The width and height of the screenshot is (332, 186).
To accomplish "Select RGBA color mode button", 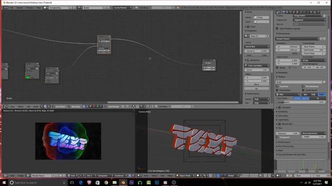I will coord(322,94).
